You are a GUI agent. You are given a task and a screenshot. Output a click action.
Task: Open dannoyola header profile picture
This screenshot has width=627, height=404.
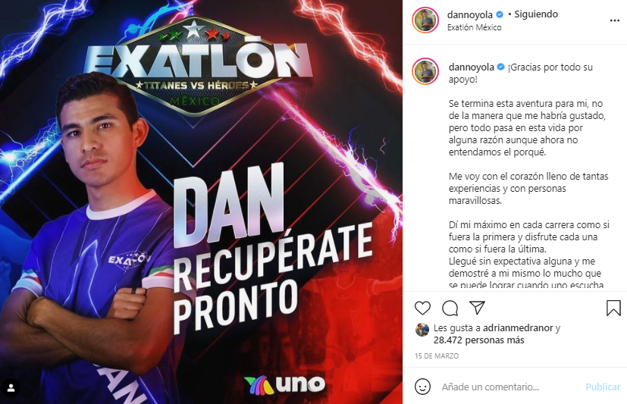pyautogui.click(x=425, y=20)
